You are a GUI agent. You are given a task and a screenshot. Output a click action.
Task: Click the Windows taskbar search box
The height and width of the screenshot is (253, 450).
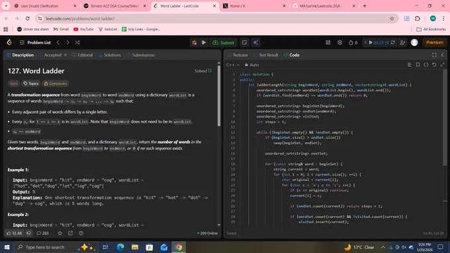coord(56,247)
